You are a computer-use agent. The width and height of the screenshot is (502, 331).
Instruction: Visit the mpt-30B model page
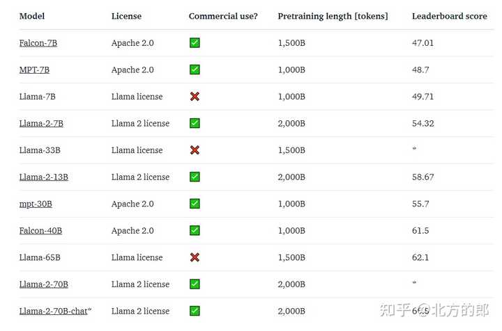36,204
